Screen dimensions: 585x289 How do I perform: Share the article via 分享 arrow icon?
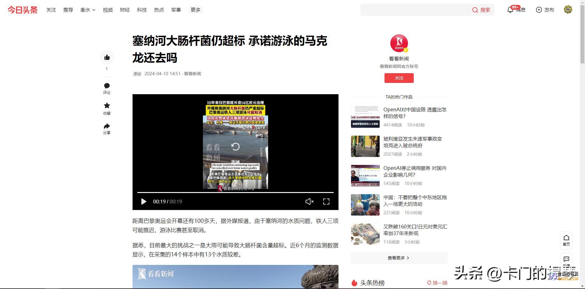point(107,126)
